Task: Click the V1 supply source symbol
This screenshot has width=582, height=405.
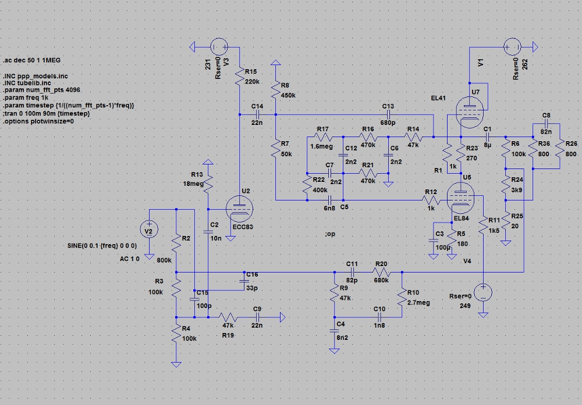Action: (x=512, y=45)
